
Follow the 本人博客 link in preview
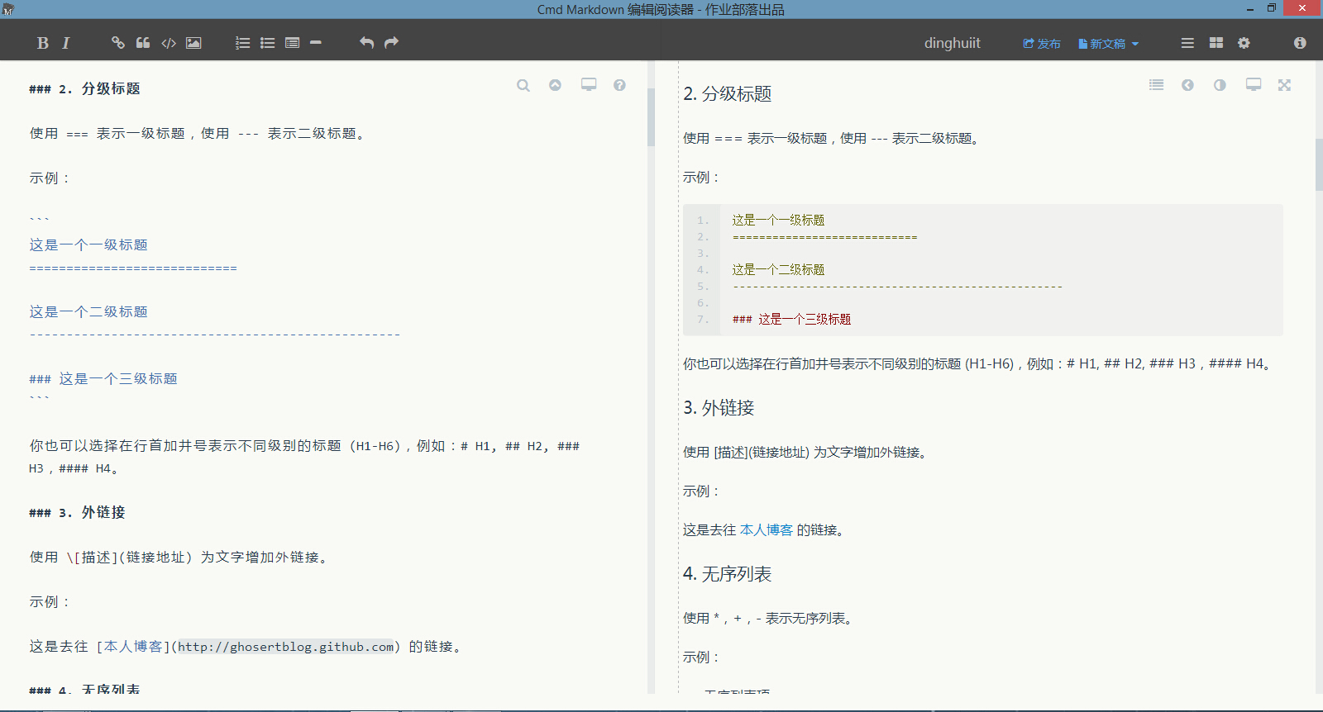[x=767, y=530]
